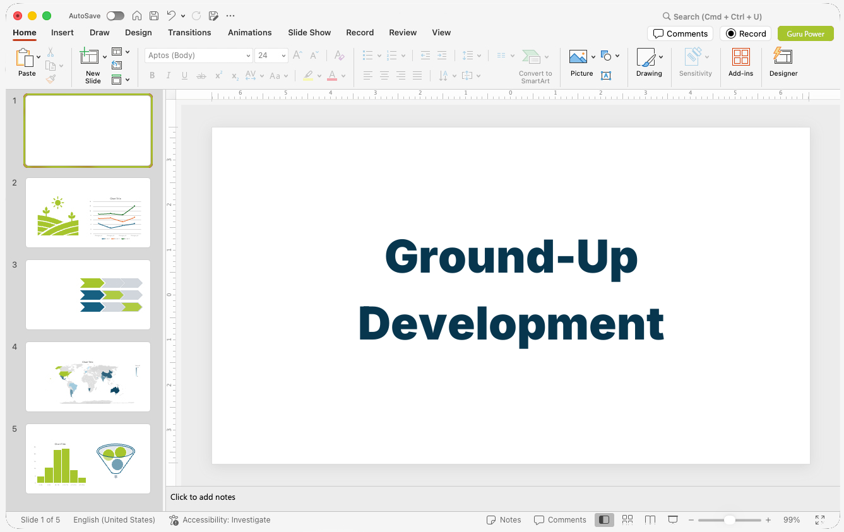Click Fit slide to window icon
Image resolution: width=844 pixels, height=532 pixels.
[x=820, y=520]
